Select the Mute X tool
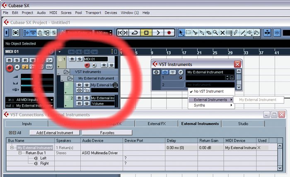This screenshot has height=177, width=290. click(x=222, y=33)
